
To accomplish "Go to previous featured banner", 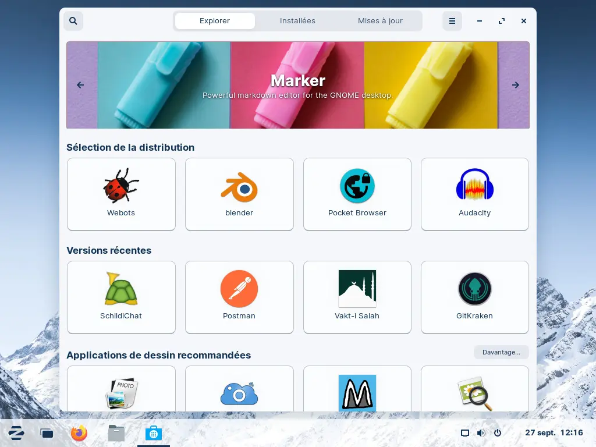I will (80, 85).
